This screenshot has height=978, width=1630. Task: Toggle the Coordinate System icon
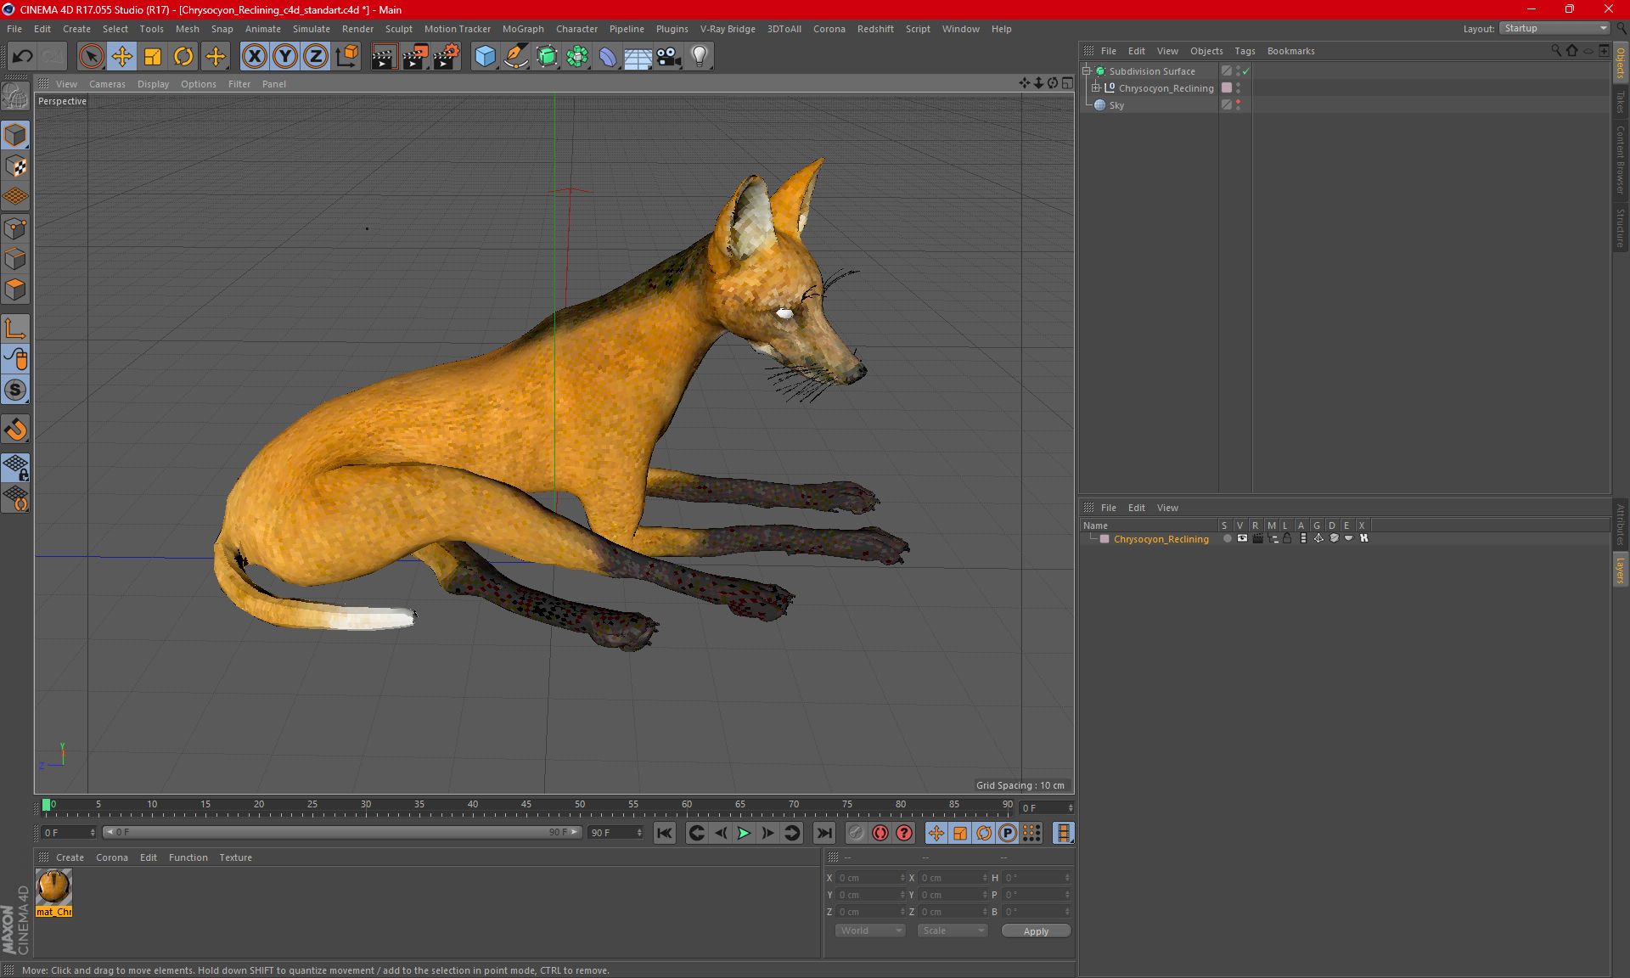tap(347, 57)
